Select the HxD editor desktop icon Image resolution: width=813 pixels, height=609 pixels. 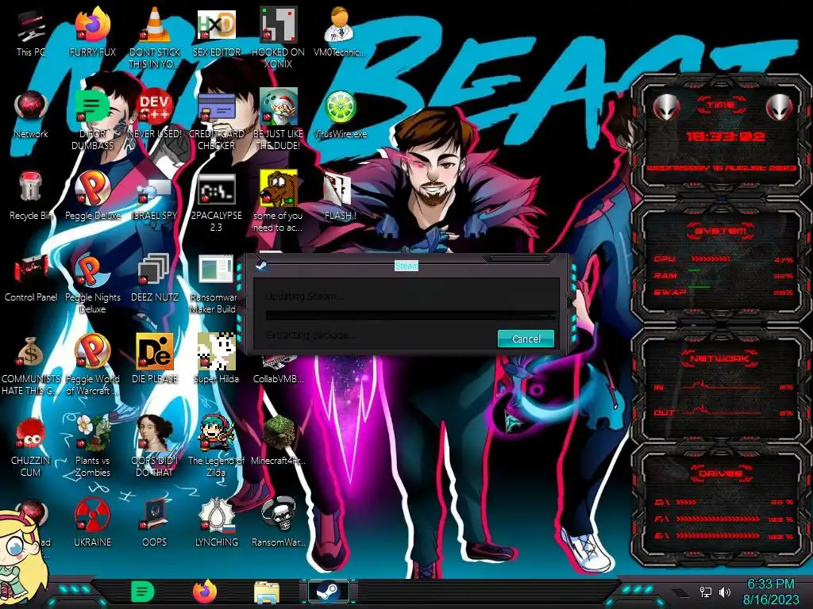(x=216, y=32)
